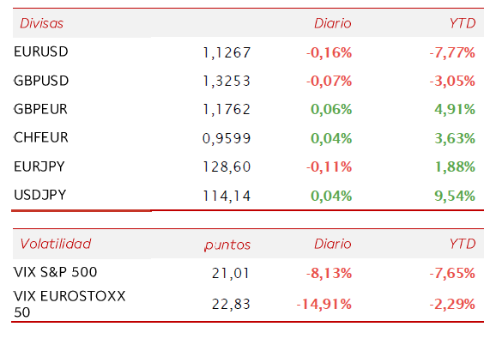Select the GBPEUR row label

[x=40, y=109]
